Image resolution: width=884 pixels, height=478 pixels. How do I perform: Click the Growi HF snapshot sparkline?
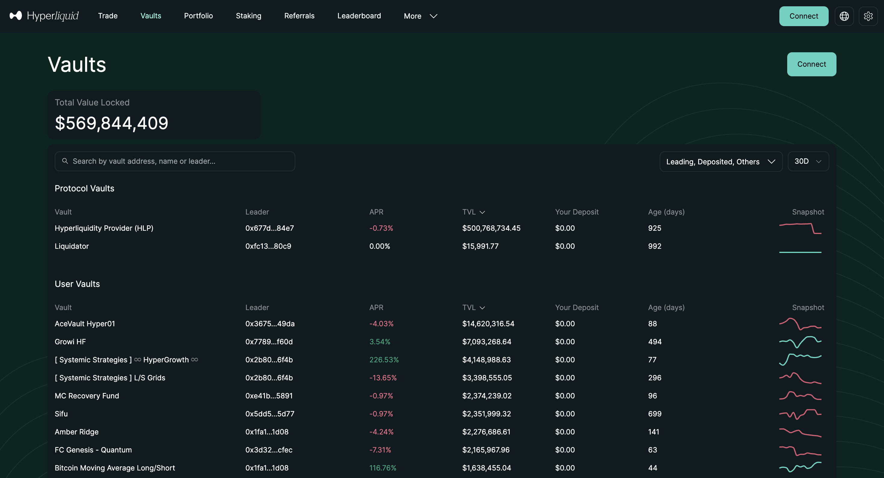(800, 342)
